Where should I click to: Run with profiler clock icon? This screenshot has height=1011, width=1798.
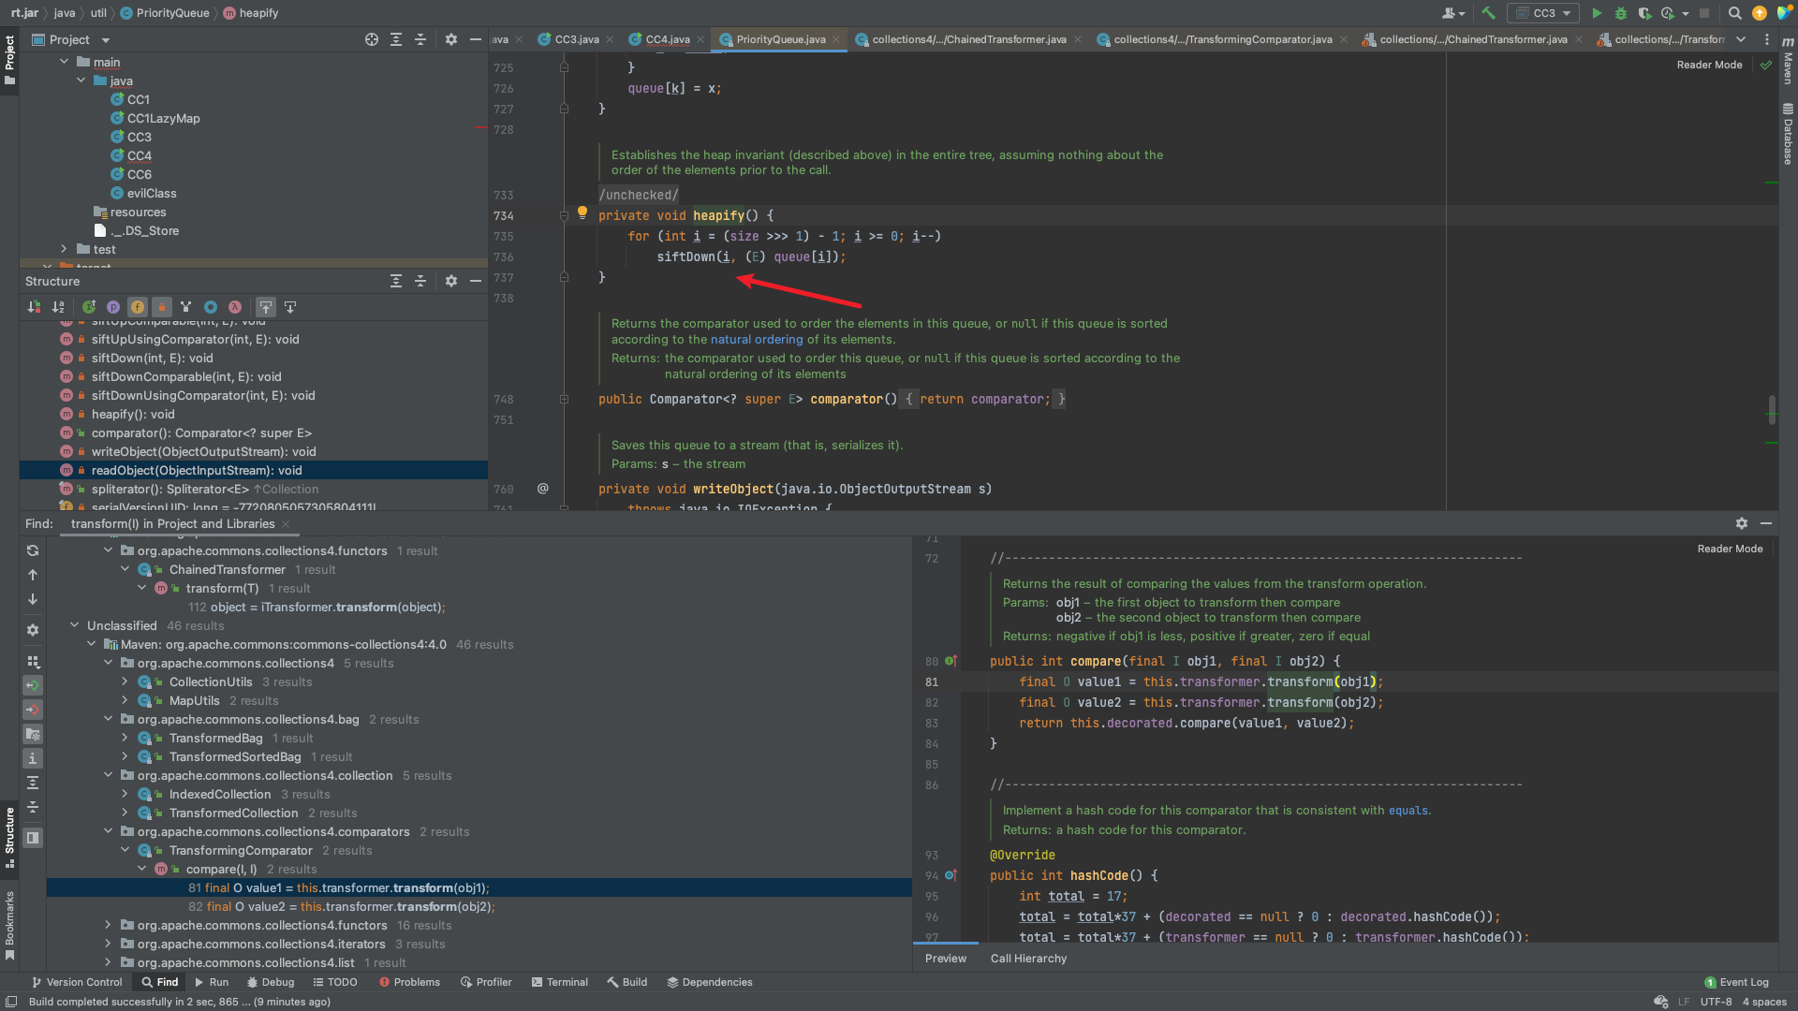click(1668, 13)
